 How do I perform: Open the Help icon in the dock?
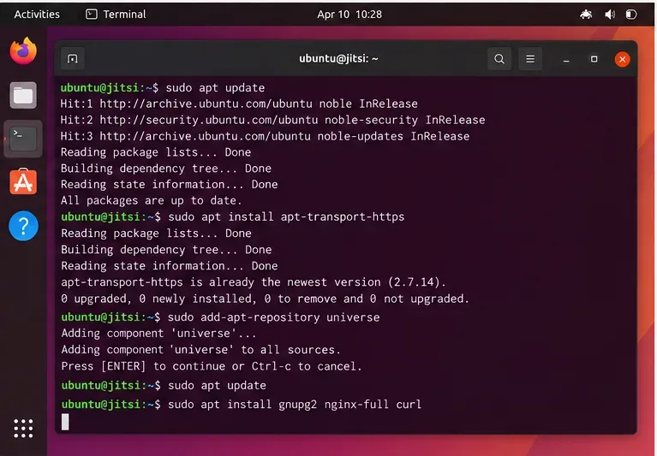[23, 226]
